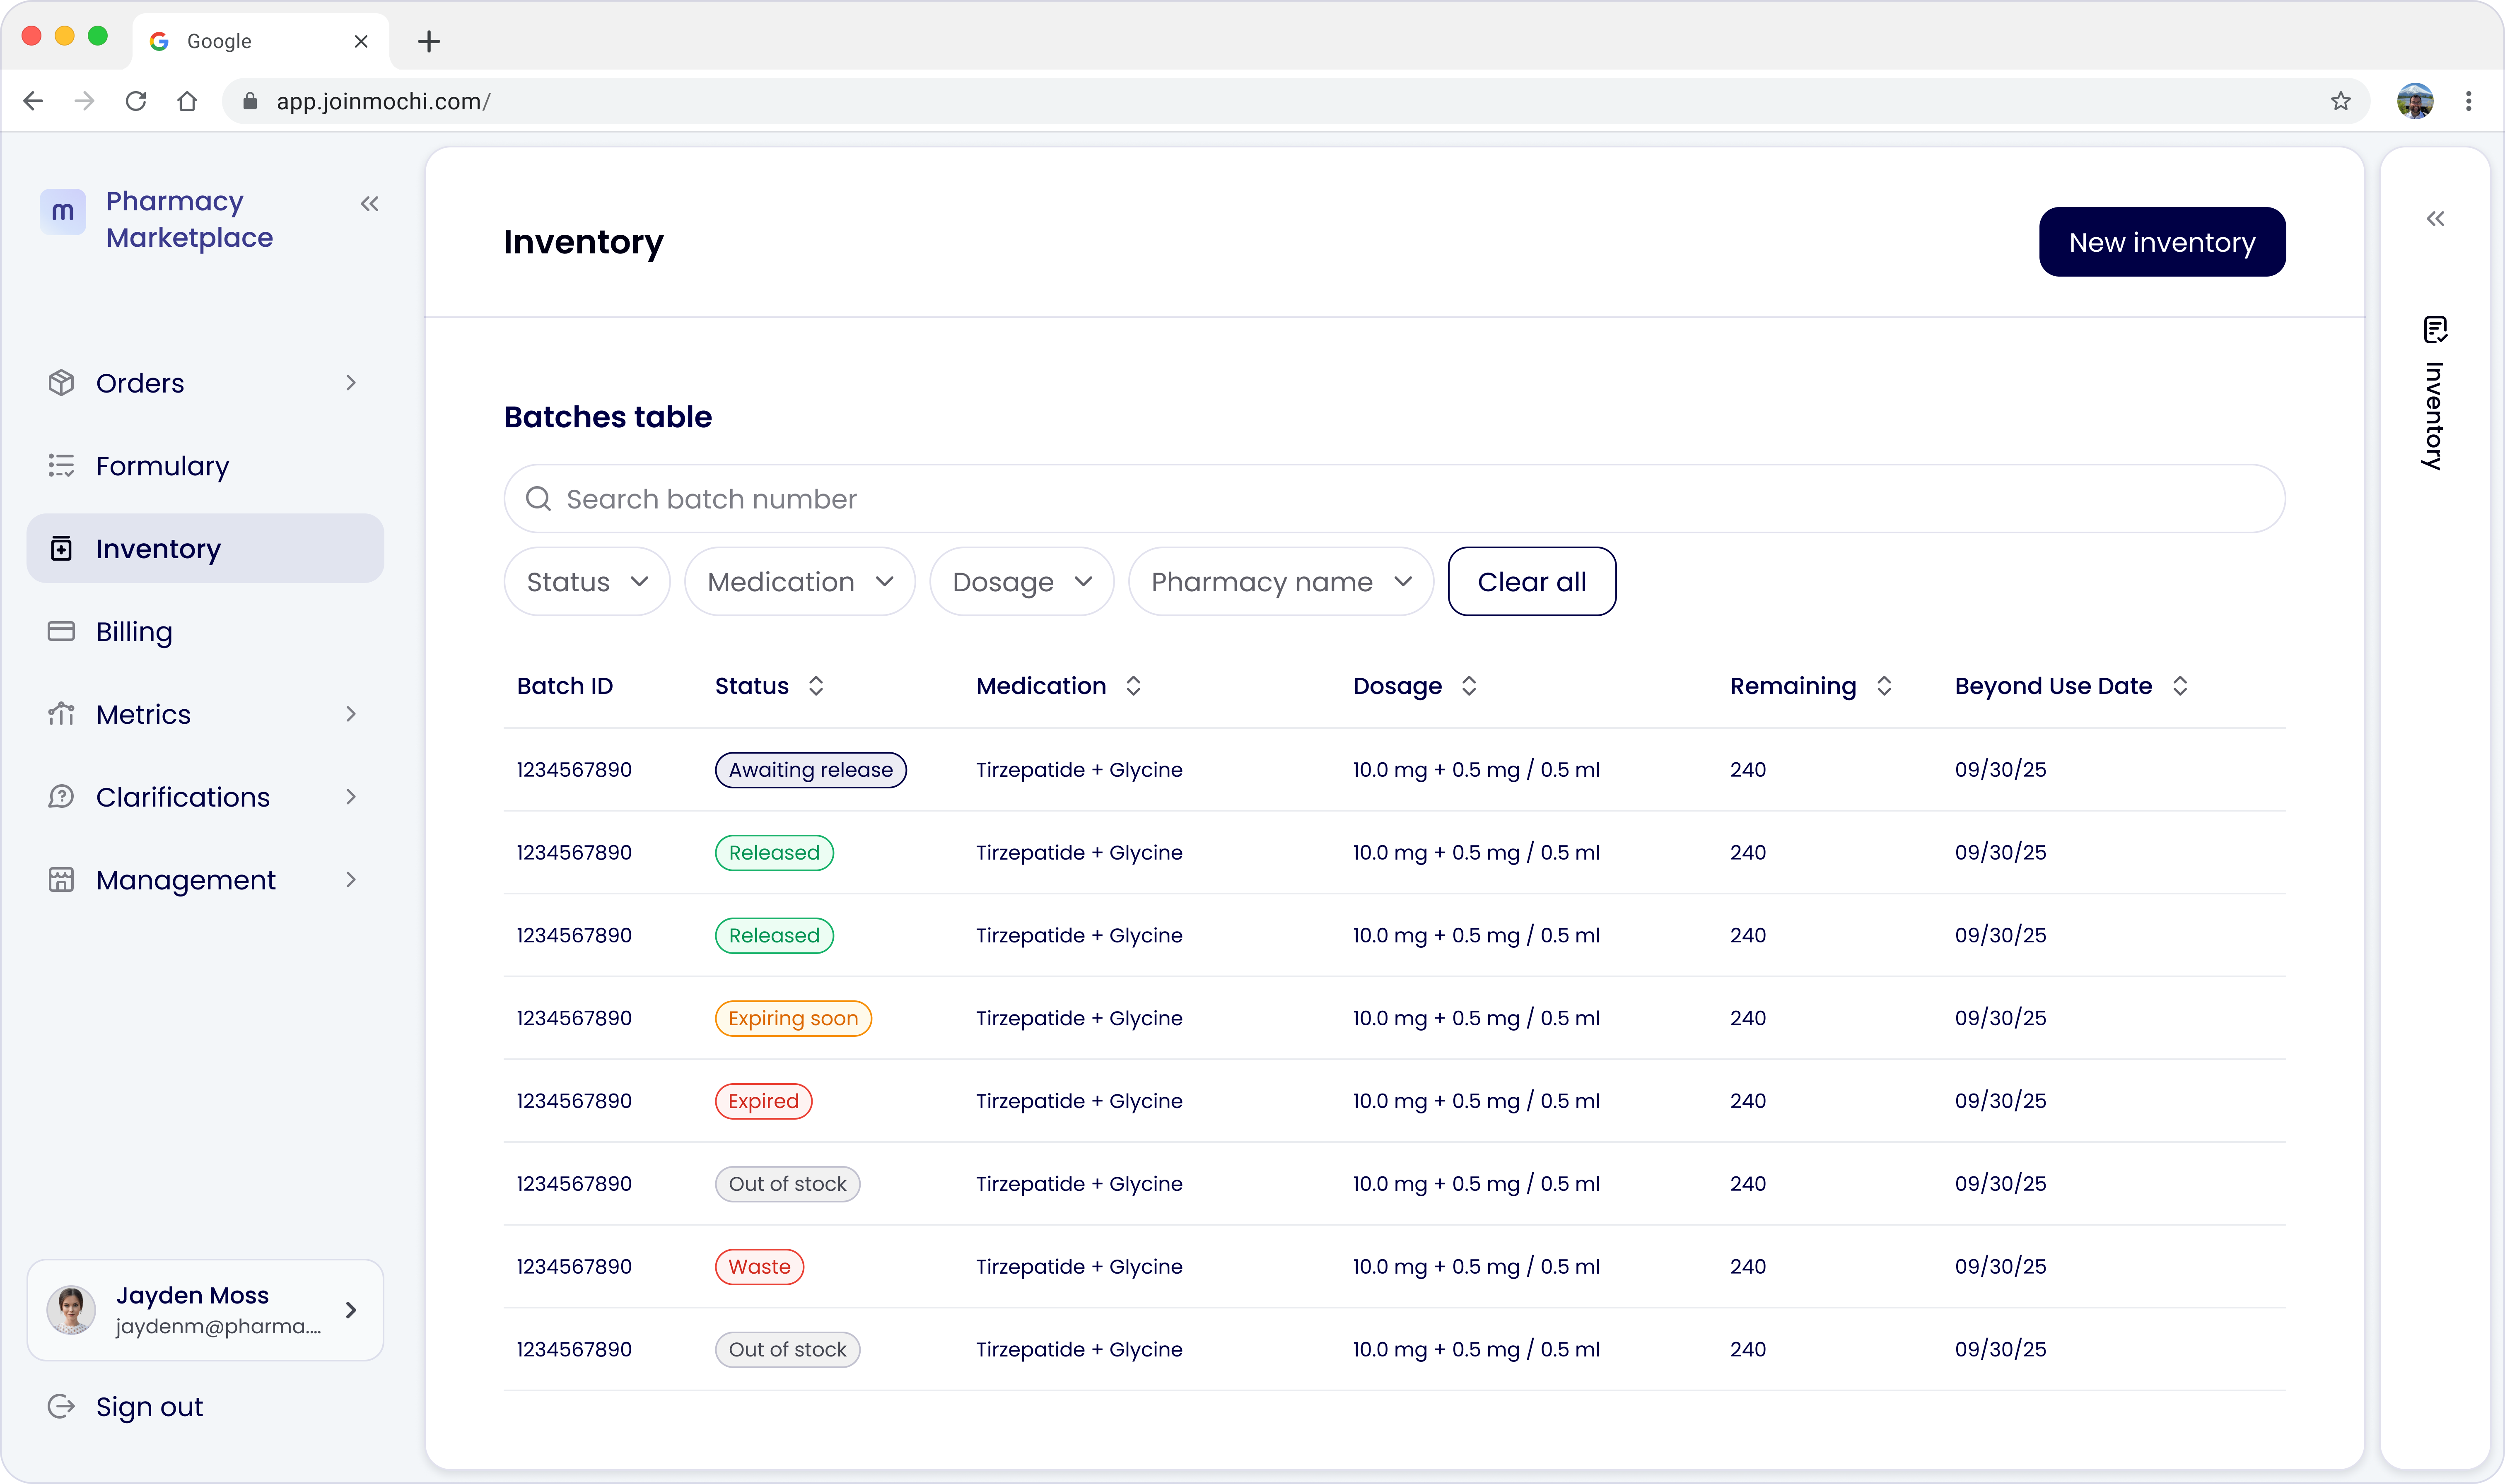Click Jayden Moss avatar photo
This screenshot has width=2505, height=1484.
pyautogui.click(x=71, y=1310)
